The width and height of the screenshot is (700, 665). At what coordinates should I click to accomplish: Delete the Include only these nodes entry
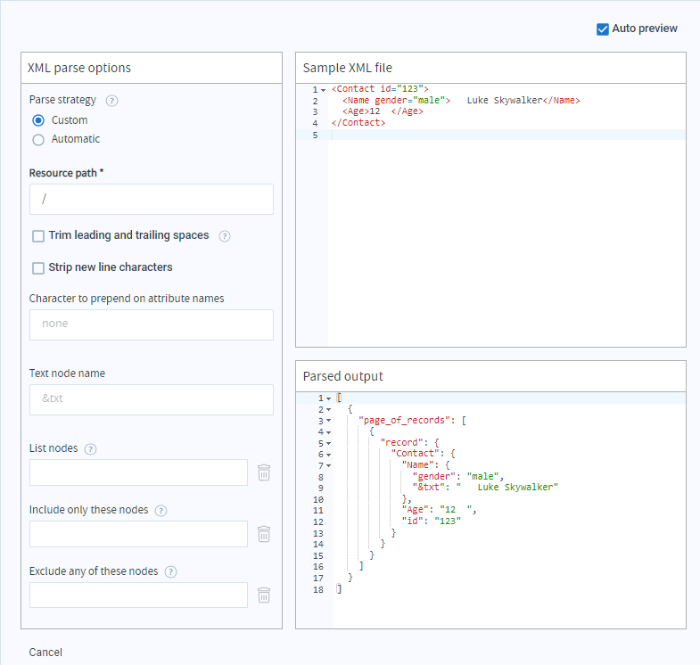264,534
